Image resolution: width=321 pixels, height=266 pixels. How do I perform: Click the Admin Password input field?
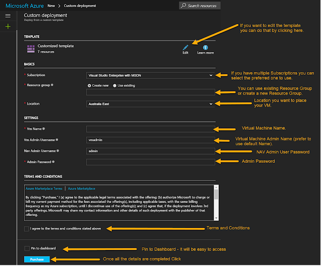150,162
